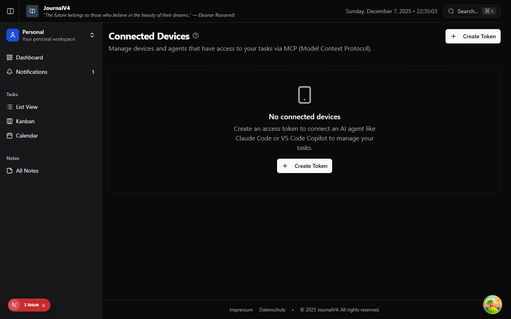Toggle the sidebar with the panel icon
This screenshot has height=319, width=511.
[x=10, y=11]
